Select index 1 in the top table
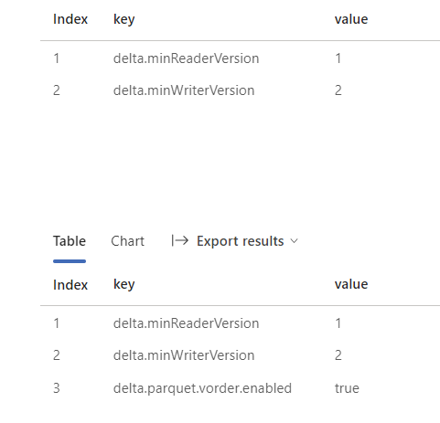 point(57,58)
